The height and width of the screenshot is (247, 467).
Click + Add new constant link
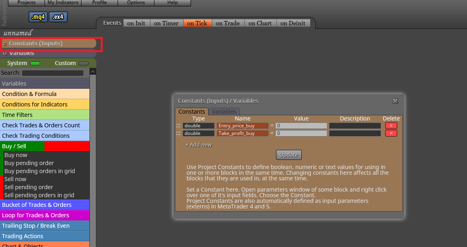pyautogui.click(x=198, y=145)
